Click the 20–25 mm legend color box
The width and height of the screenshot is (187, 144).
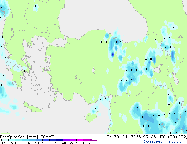pyautogui.click(x=53, y=140)
